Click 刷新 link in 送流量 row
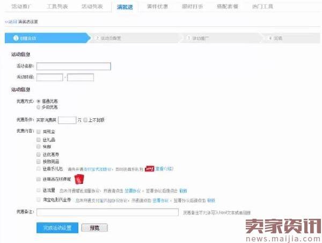This screenshot has width=322, height=243. point(183,191)
